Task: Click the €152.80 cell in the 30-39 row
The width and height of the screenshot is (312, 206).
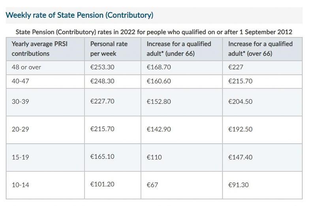Action: pos(159,101)
